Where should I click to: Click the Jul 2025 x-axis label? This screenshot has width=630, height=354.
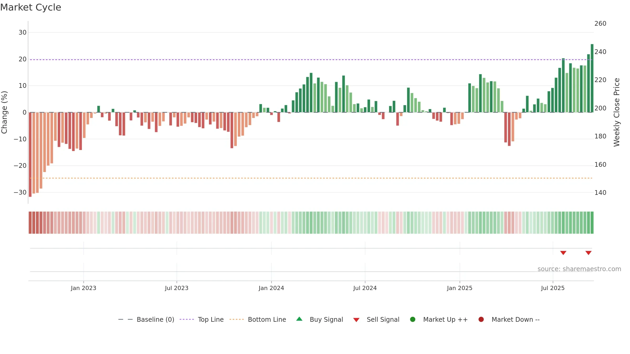[553, 288]
